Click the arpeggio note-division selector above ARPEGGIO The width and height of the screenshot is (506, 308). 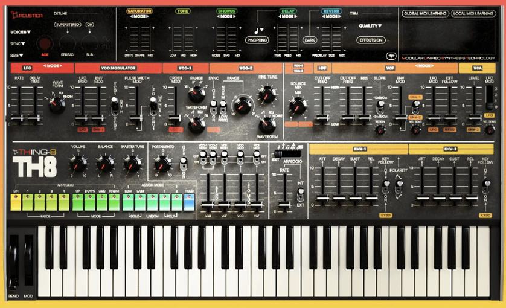pos(287,154)
